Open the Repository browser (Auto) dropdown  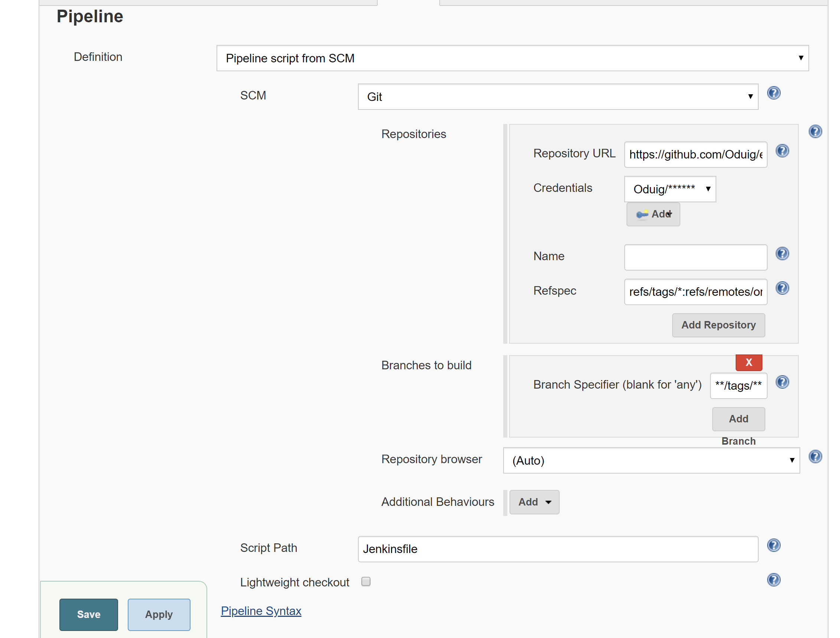pos(651,460)
